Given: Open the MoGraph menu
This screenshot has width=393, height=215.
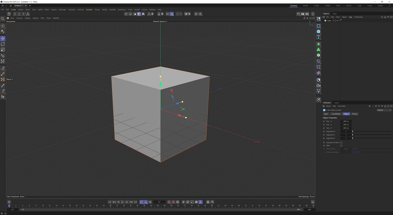Looking at the screenshot, I should [x=62, y=10].
